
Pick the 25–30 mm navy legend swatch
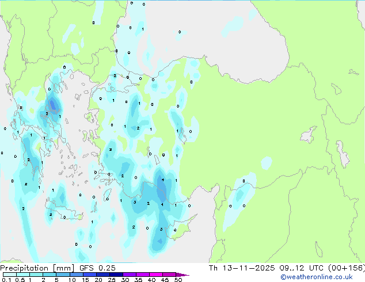(x=116, y=275)
